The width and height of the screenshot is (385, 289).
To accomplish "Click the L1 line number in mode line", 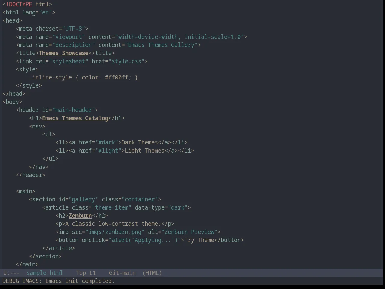I will (x=92, y=273).
